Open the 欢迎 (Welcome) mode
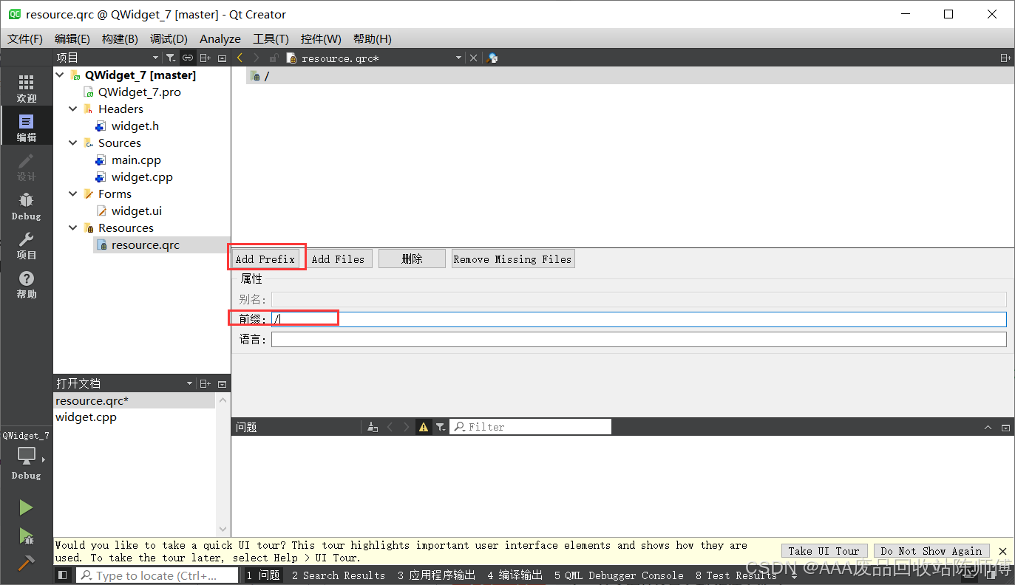The image size is (1015, 585). click(26, 88)
